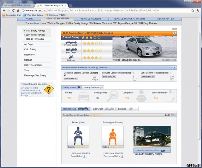Switch to the Side Crash tab
This screenshot has width=202, height=168.
(103, 109)
